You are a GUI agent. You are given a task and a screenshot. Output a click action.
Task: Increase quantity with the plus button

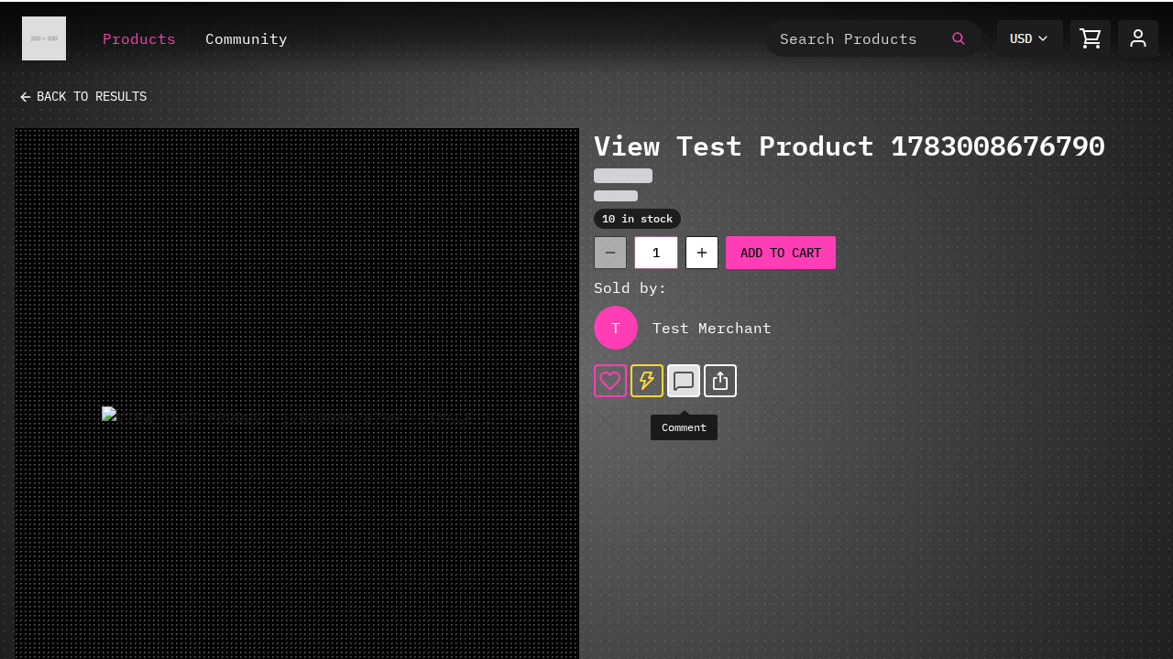[x=702, y=253]
